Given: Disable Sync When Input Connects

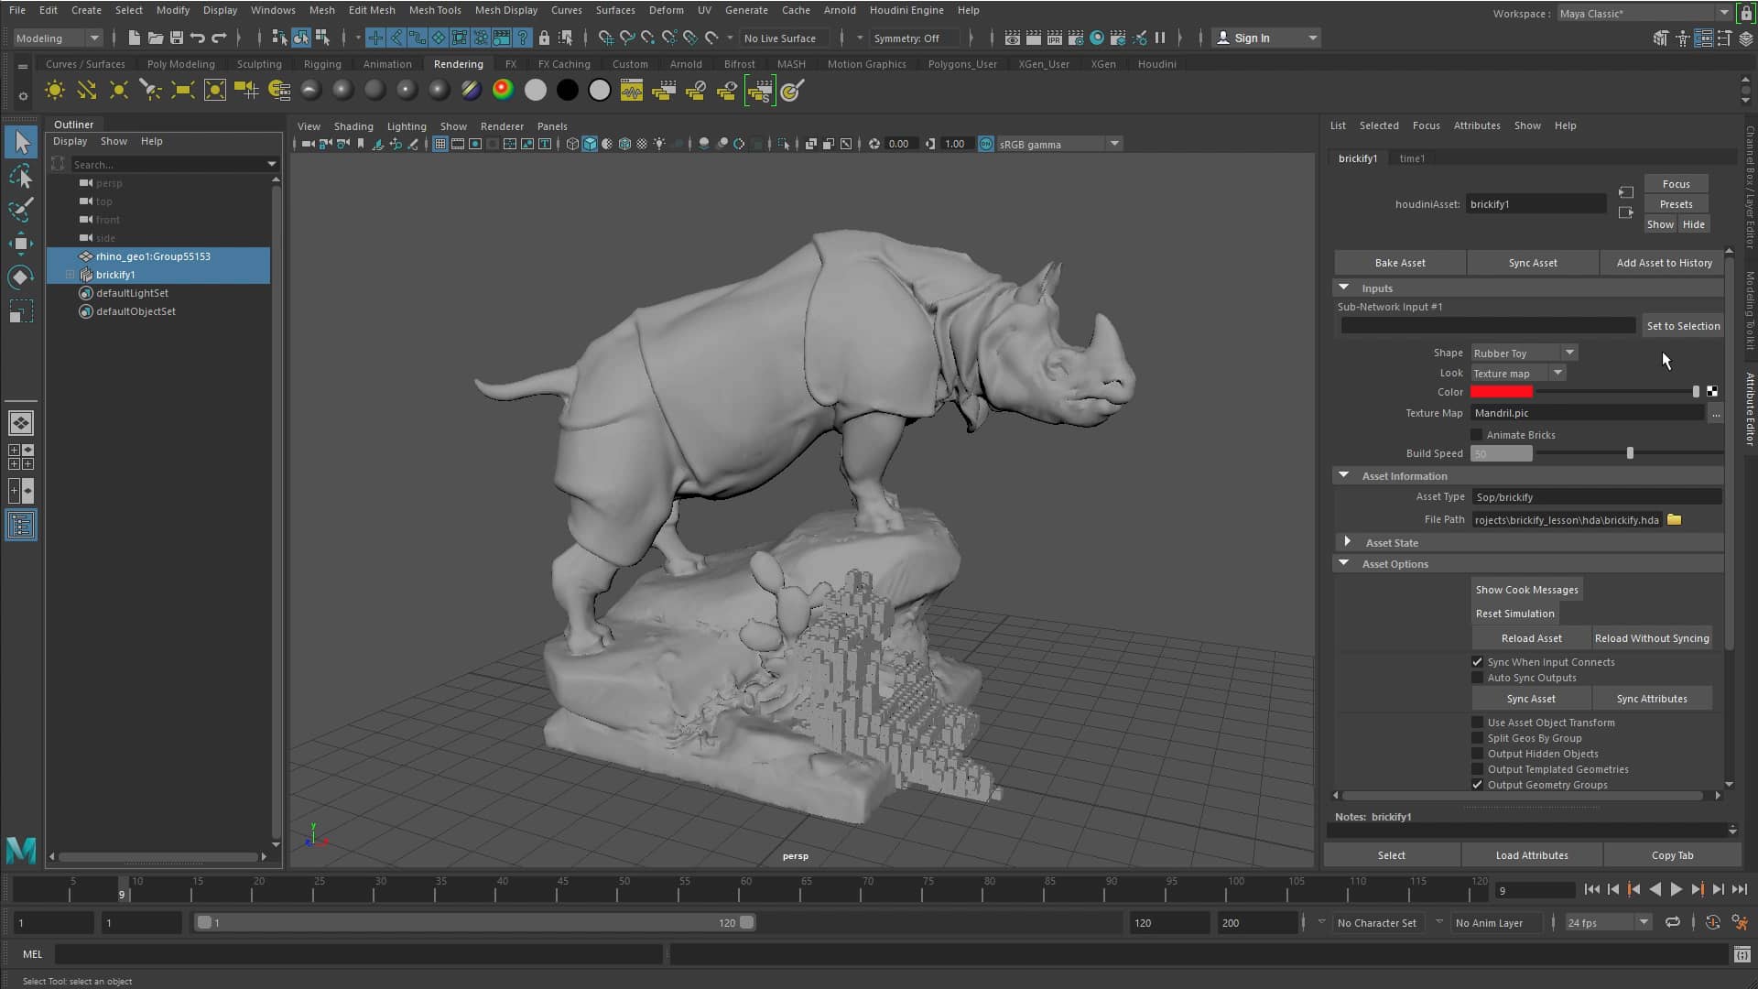Looking at the screenshot, I should (x=1477, y=661).
